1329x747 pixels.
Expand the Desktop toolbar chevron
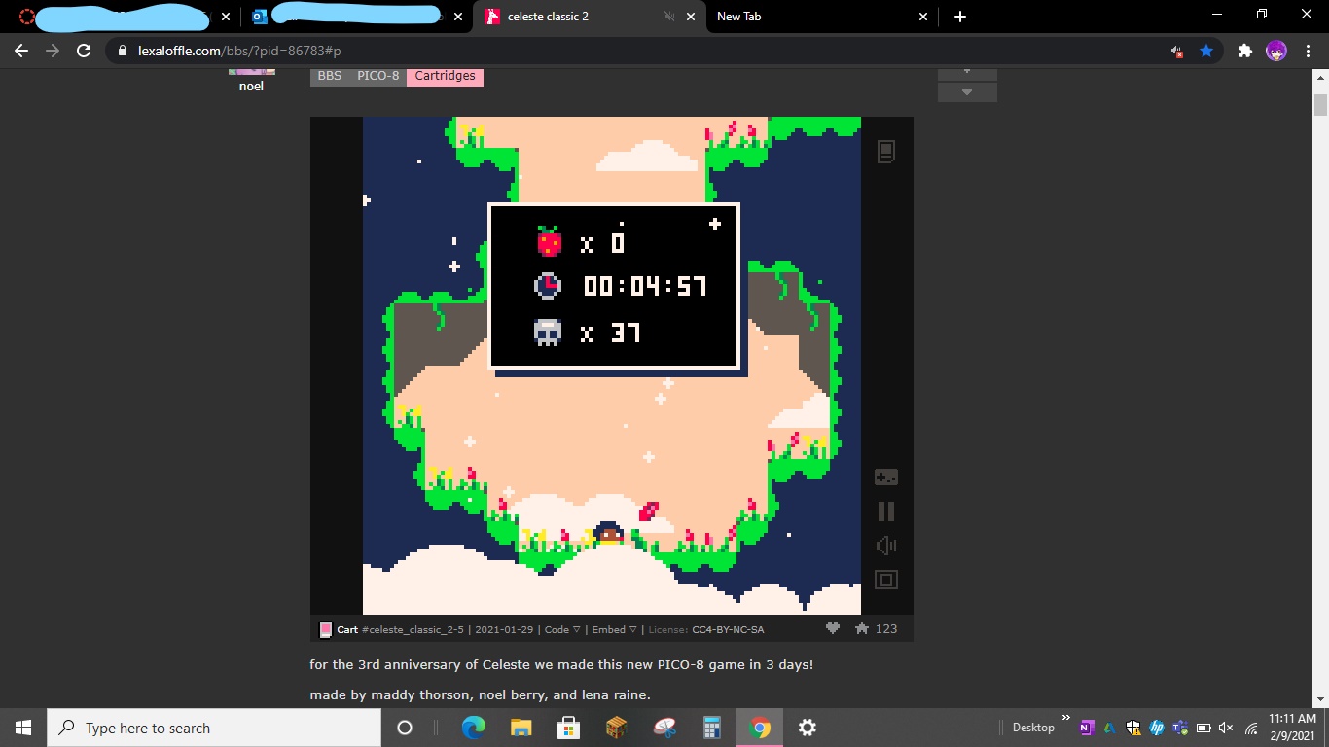click(x=1065, y=718)
